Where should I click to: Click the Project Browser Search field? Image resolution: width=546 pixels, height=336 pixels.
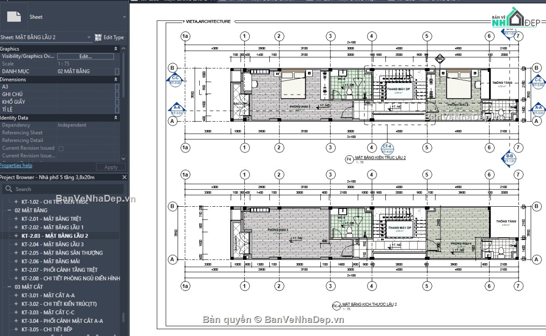(x=63, y=189)
